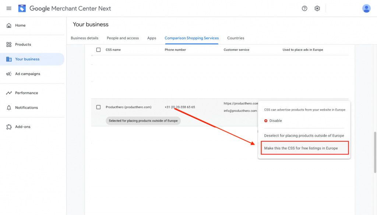Click the vertical page scrollbar
This screenshot has width=377, height=215.
coord(375,152)
